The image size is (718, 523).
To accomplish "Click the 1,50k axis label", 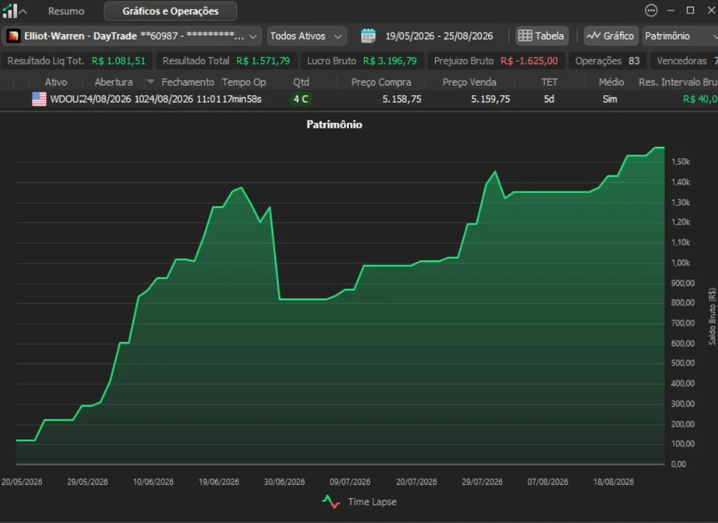I will coord(680,162).
